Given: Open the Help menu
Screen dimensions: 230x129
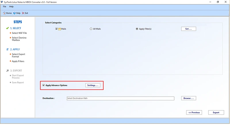Looking at the screenshot, I should (11, 7).
